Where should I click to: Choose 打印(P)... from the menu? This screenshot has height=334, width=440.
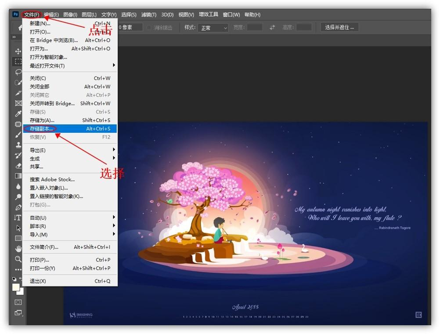pos(70,260)
